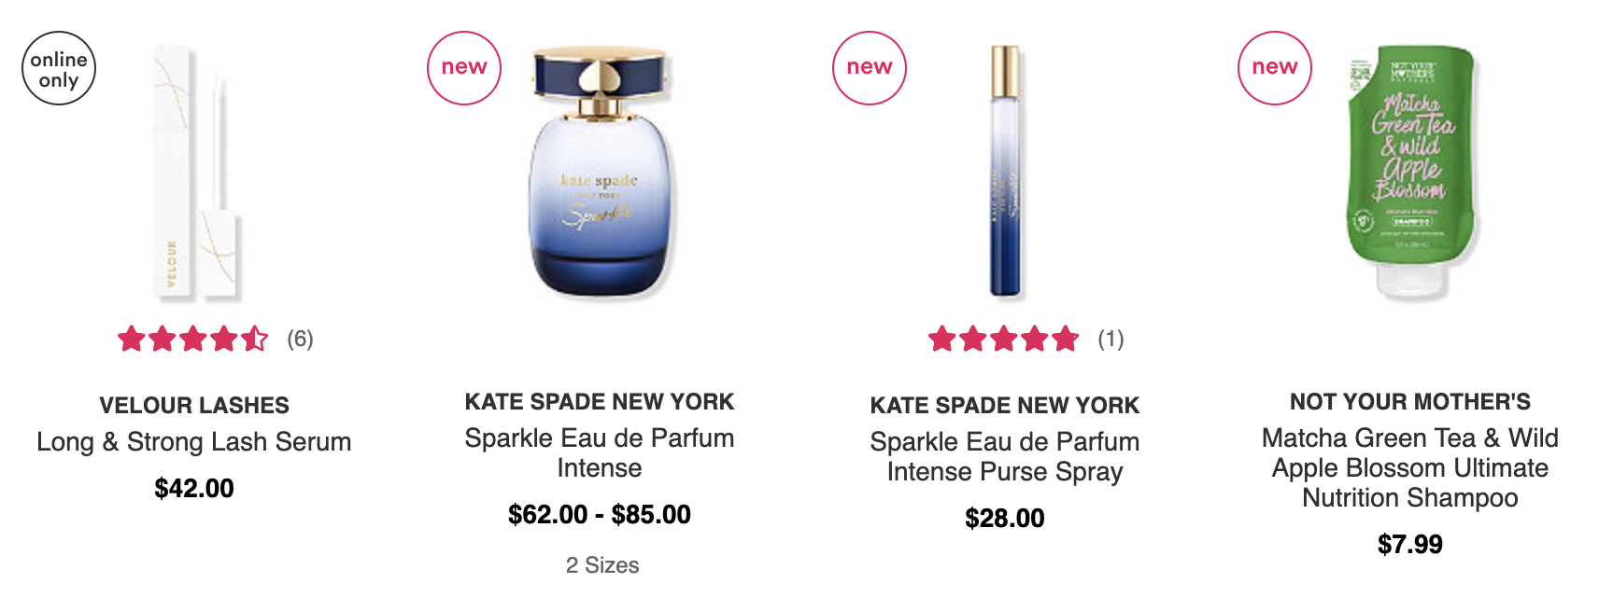Open Sparkle Eau de Parfum Intense title
Screen dimensions: 1599x597
click(600, 453)
